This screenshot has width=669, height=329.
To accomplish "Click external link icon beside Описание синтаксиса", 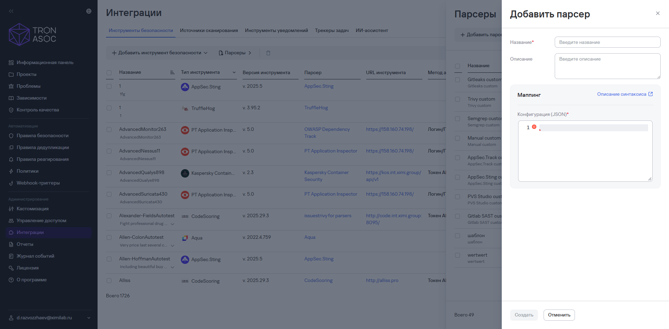I will point(651,94).
